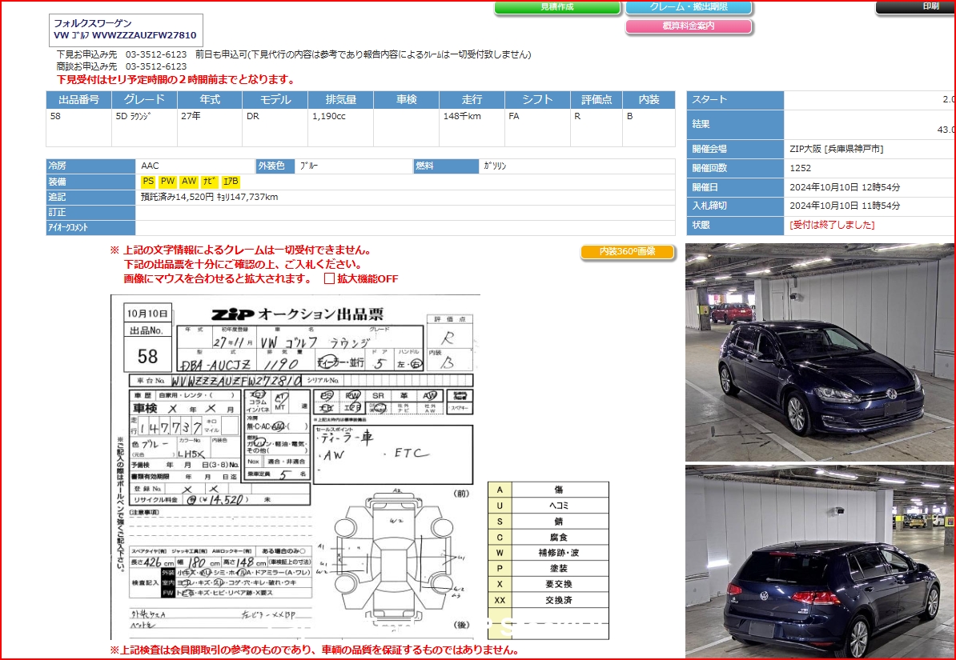
Task: Click bid deadline 2024年10月10日 11時54分
Action: tap(845, 206)
